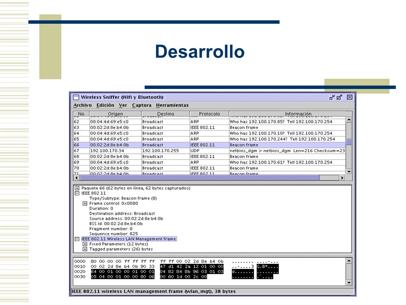Select BSS Id line
Image resolution: width=406 pixels, height=305 pixels.
(116, 224)
